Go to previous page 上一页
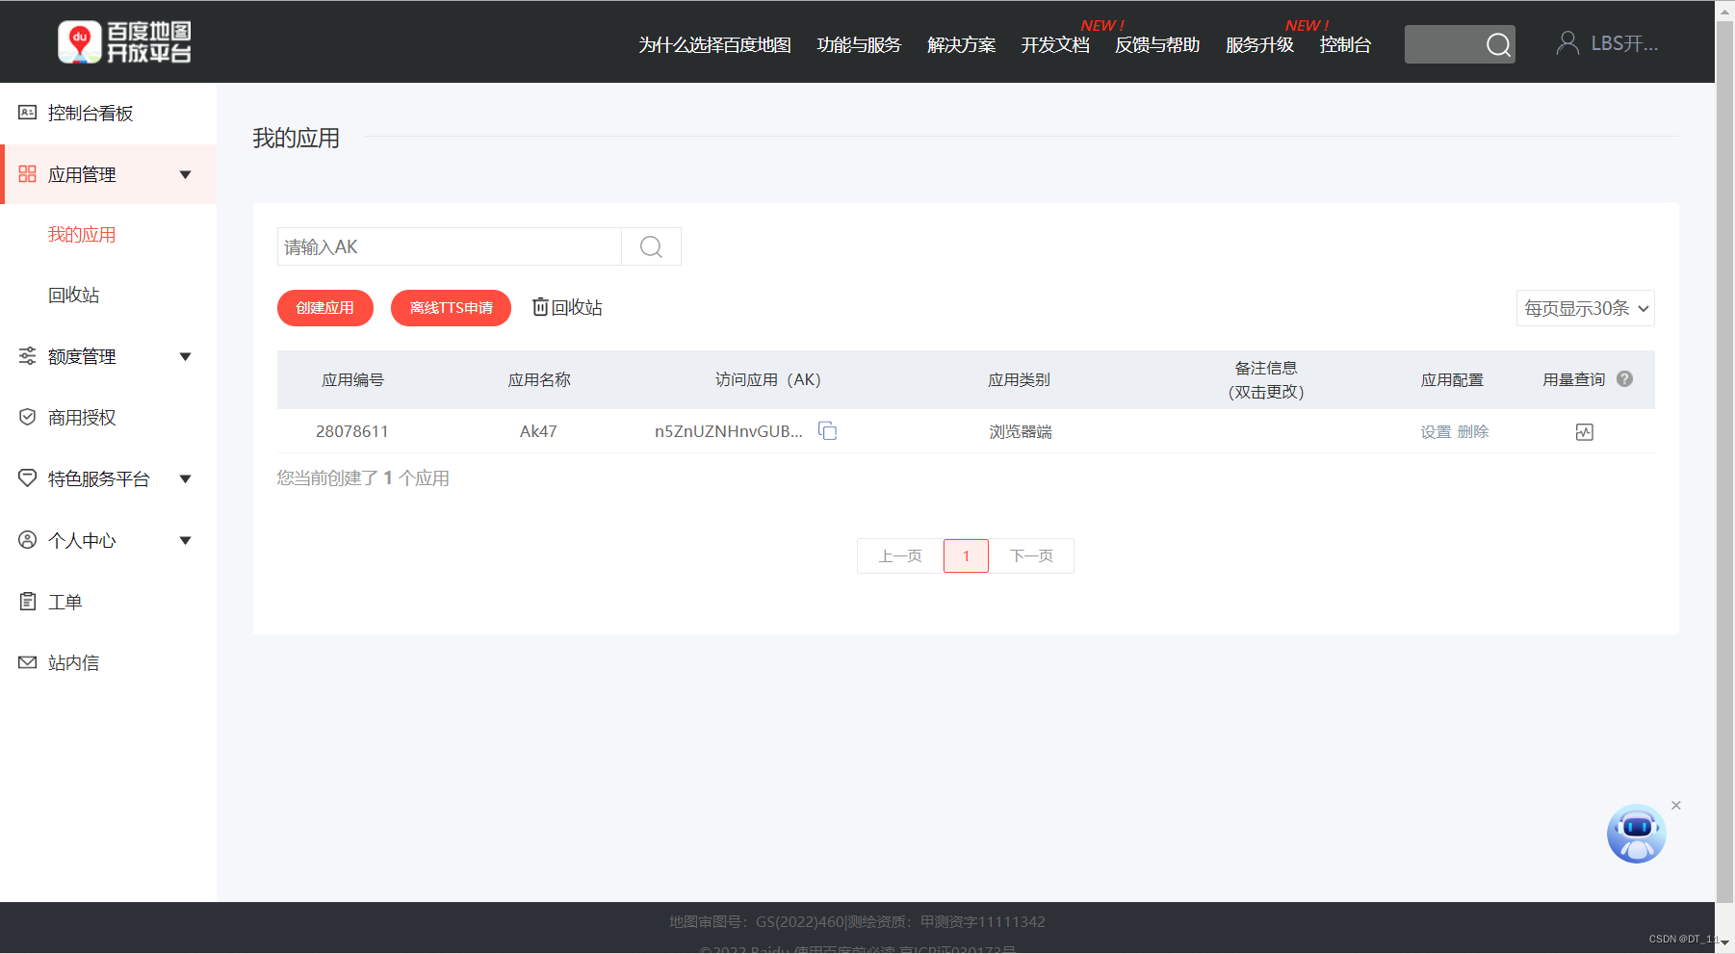This screenshot has height=954, width=1735. [900, 555]
